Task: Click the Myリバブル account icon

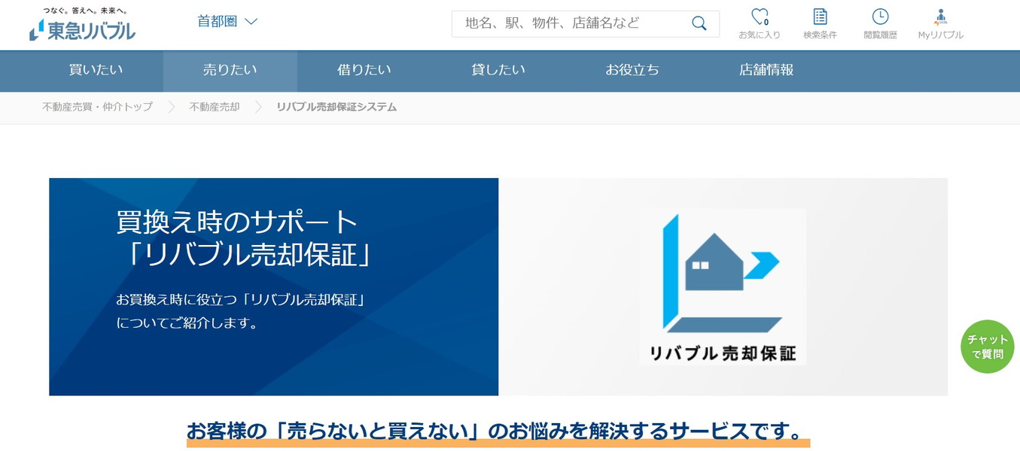Action: pyautogui.click(x=939, y=20)
